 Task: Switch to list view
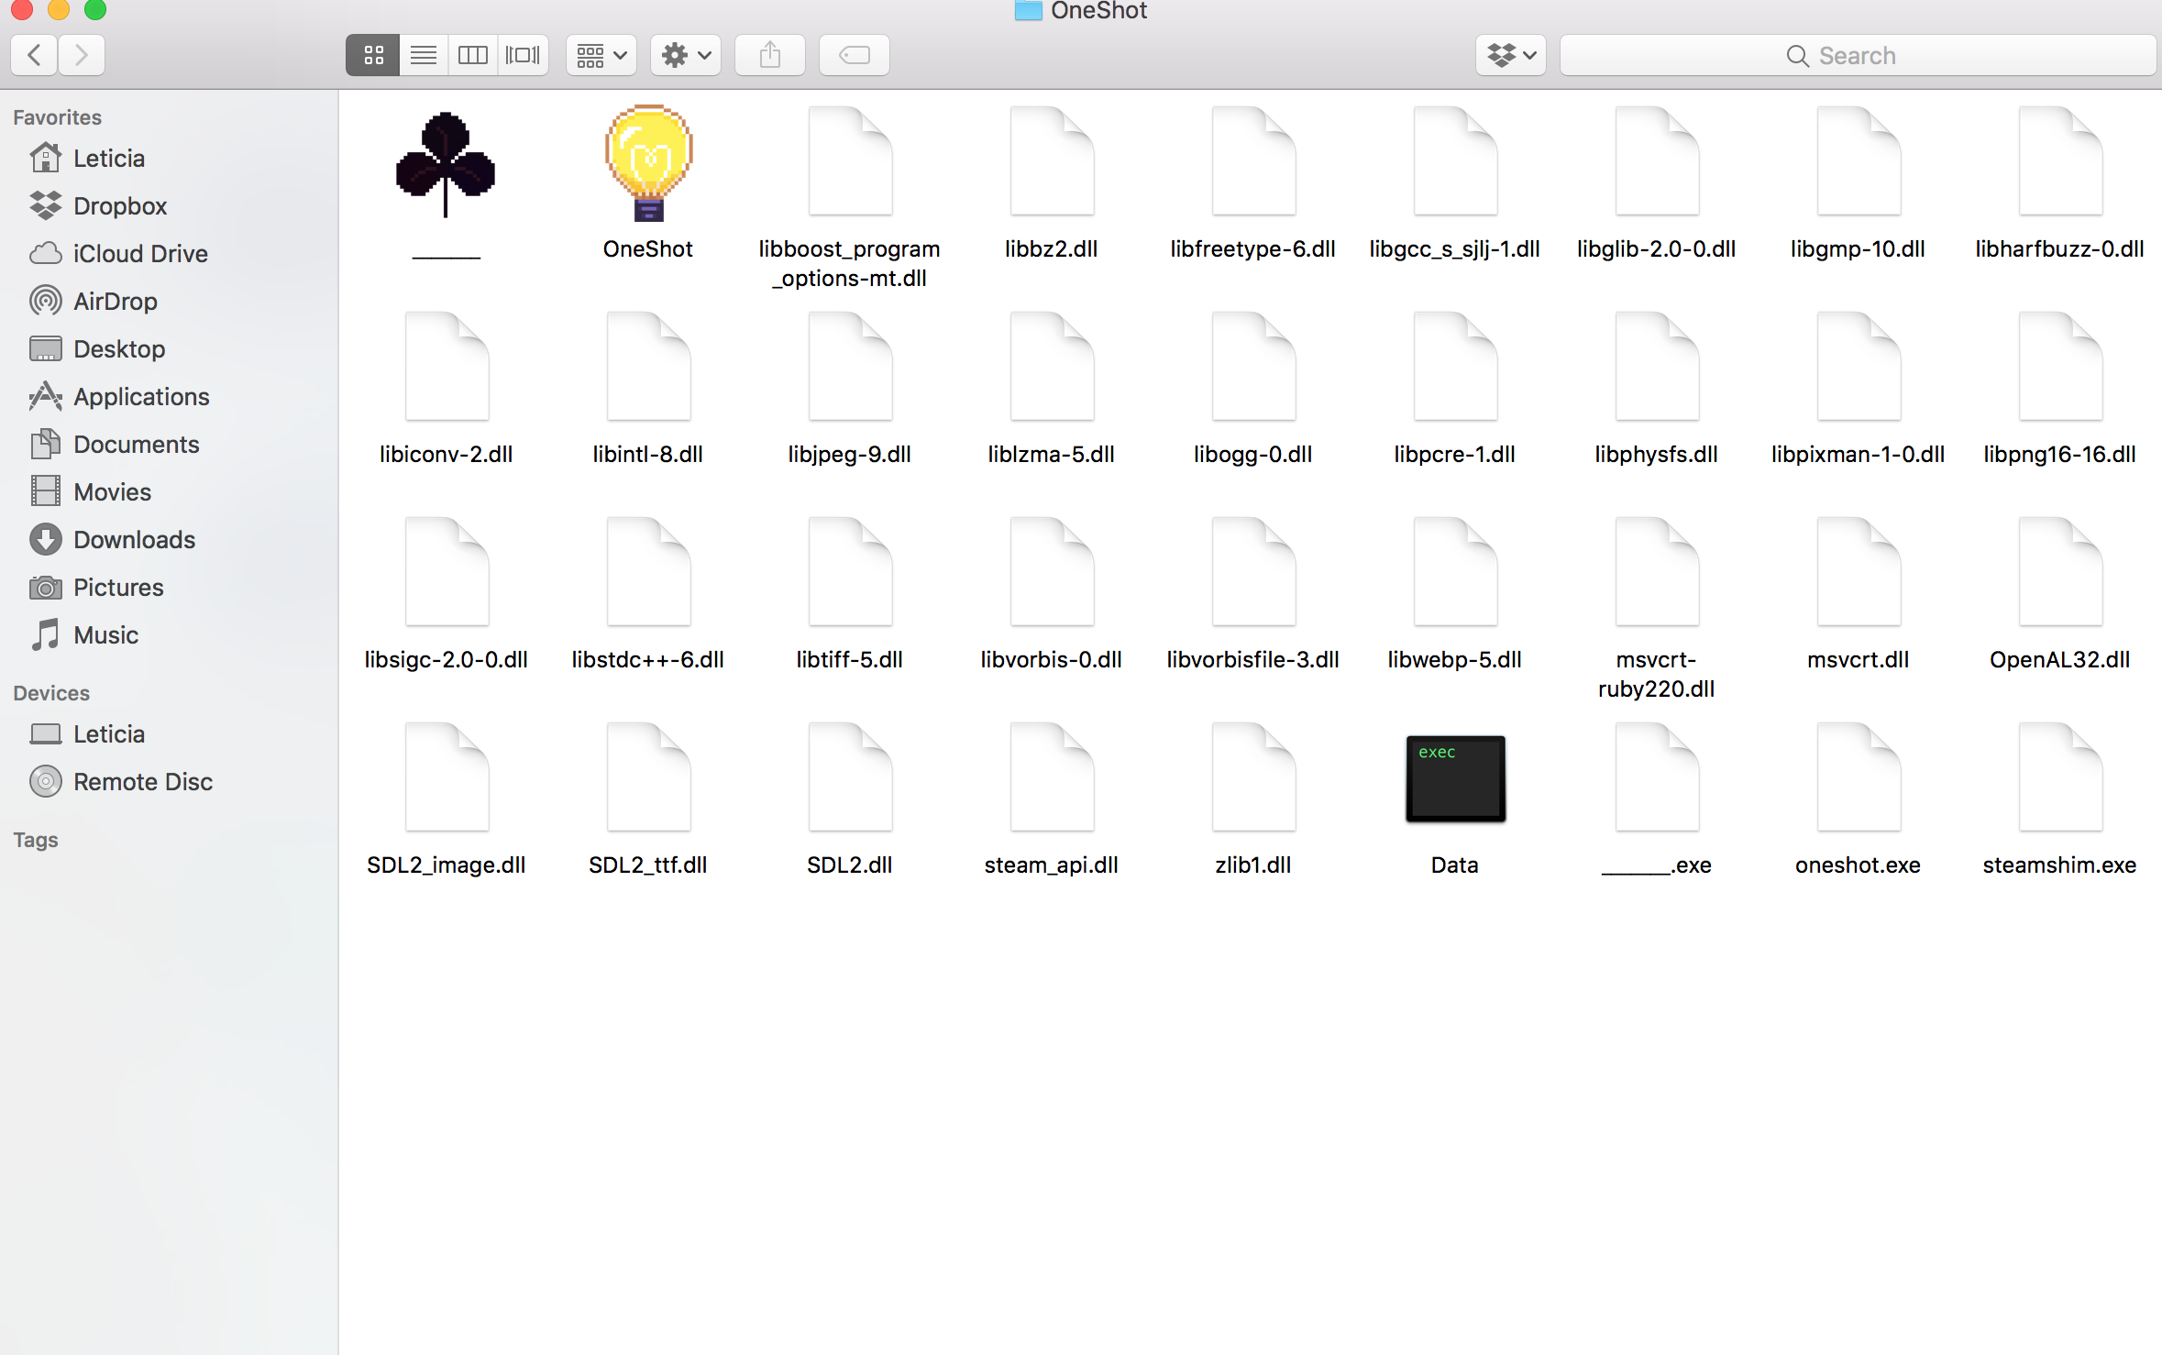423,54
